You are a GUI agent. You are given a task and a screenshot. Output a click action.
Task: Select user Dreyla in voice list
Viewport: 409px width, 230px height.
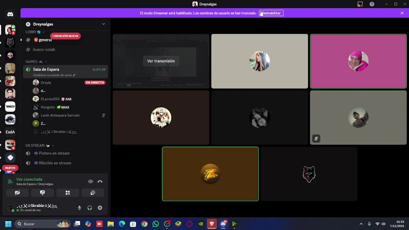pyautogui.click(x=46, y=82)
